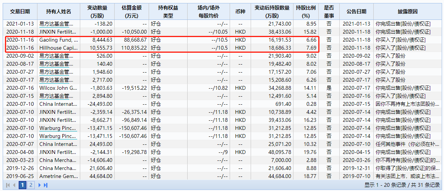Screen dimensions: 444x191
Task: Click the 持股比例(%) column header
Action: (x=306, y=11)
